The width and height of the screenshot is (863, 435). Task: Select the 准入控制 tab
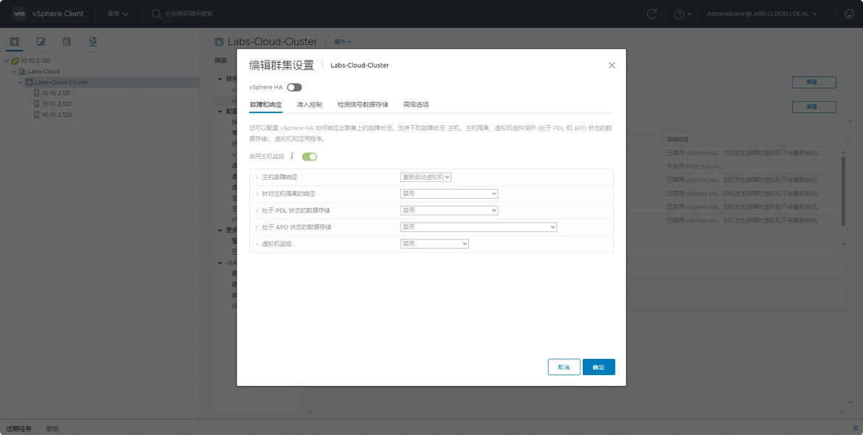tap(309, 104)
